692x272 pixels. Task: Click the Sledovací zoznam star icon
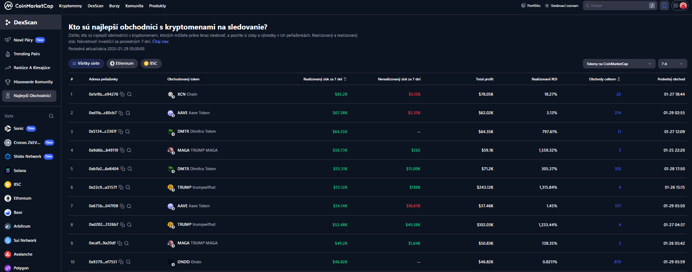click(x=547, y=5)
